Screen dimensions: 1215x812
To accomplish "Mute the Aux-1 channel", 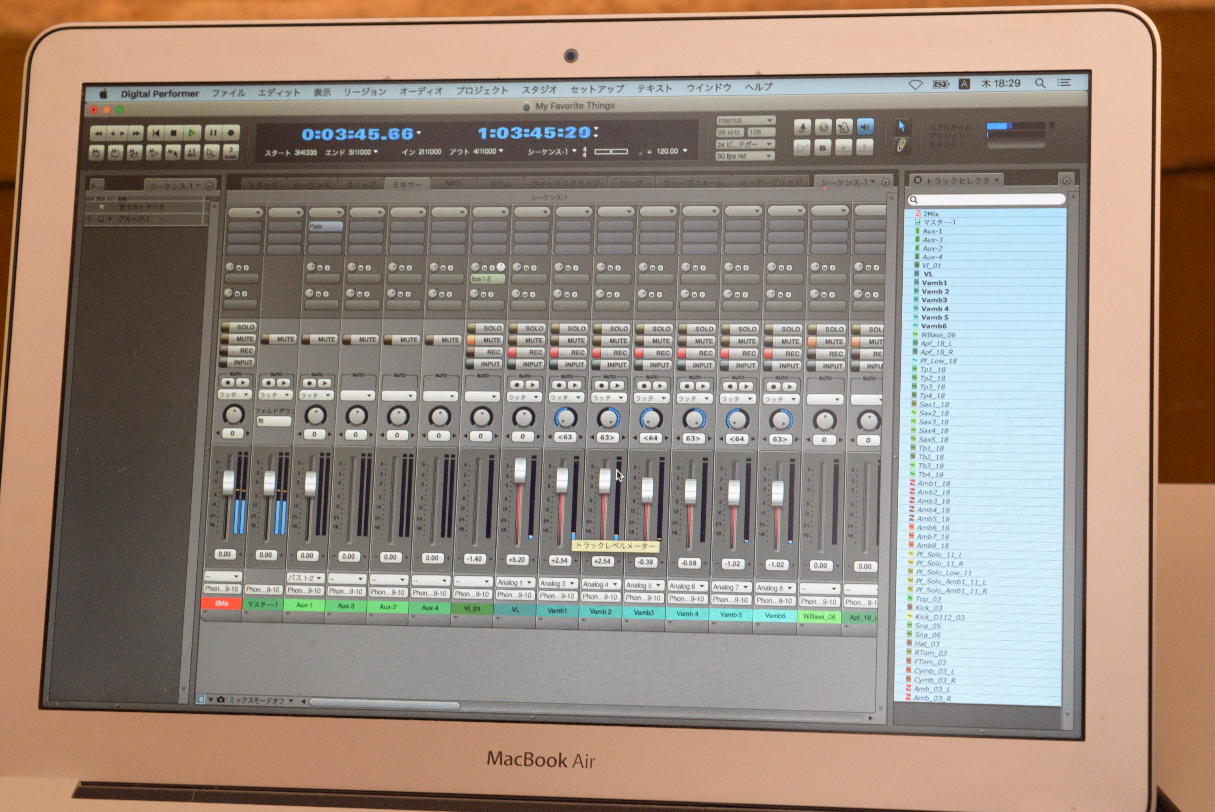I will [x=320, y=339].
